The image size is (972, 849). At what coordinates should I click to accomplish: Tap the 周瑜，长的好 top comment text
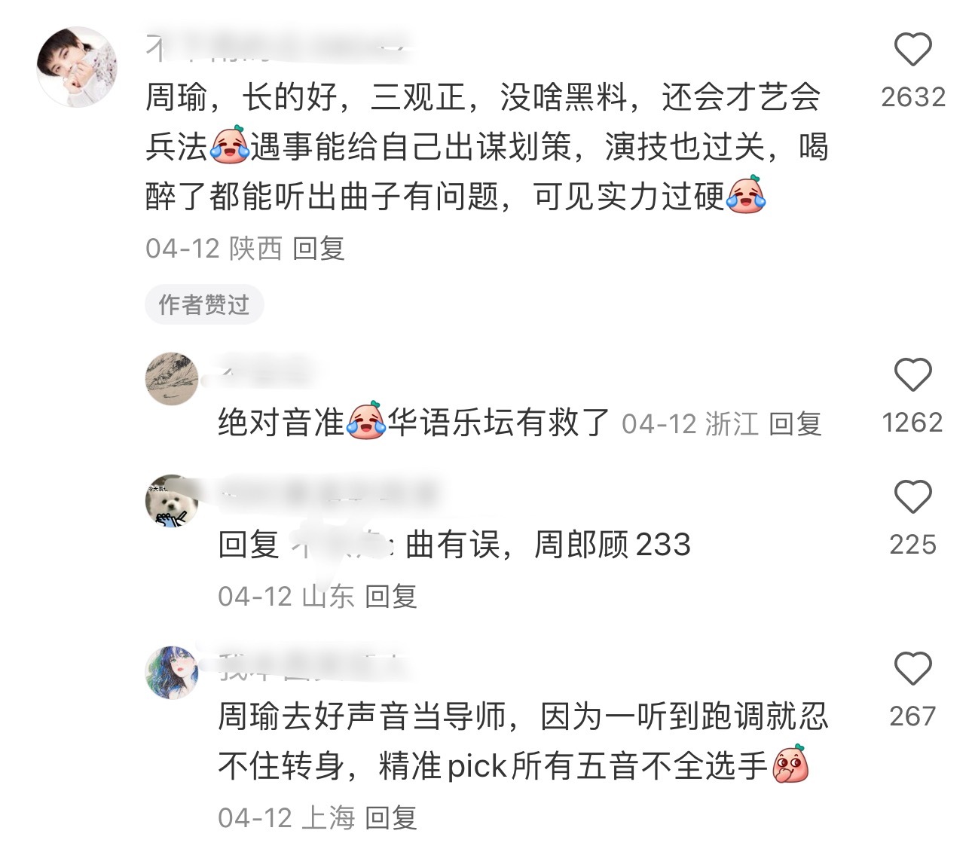point(487,148)
